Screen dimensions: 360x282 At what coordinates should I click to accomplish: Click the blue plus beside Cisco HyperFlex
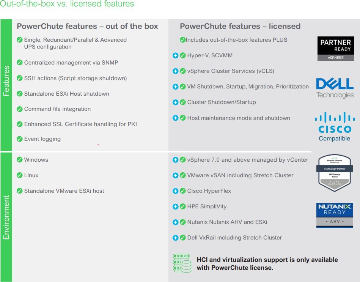[x=175, y=191]
